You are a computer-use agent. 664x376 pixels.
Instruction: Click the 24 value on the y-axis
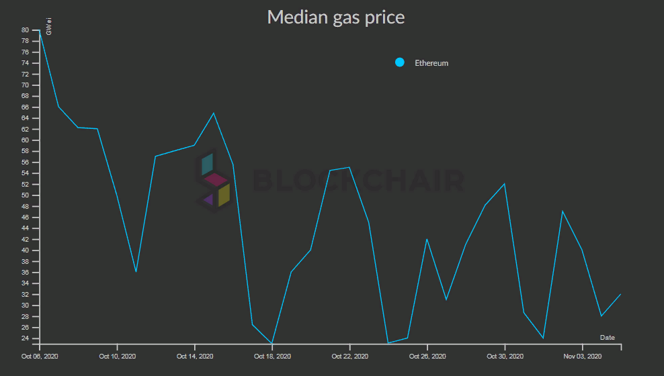pos(25,338)
